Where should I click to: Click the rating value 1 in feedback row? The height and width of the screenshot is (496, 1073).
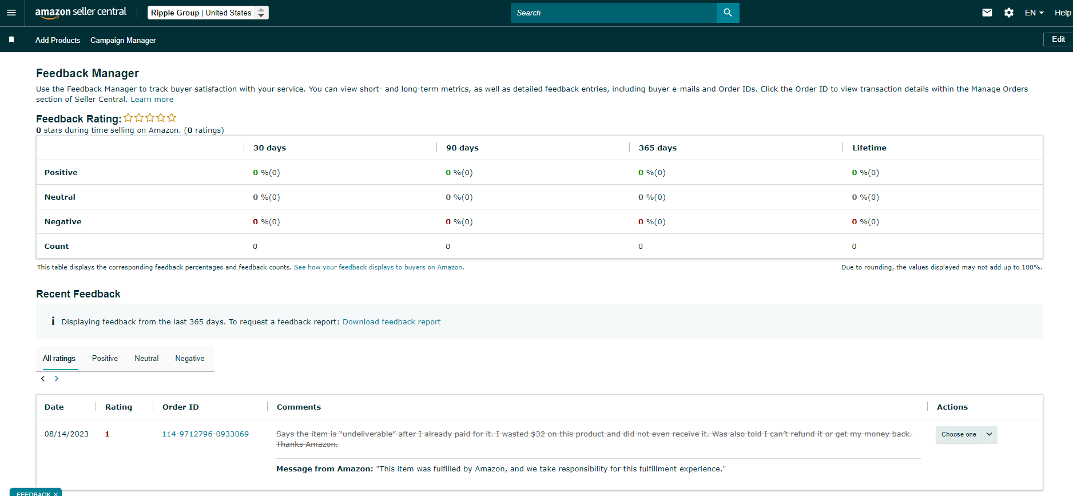107,434
